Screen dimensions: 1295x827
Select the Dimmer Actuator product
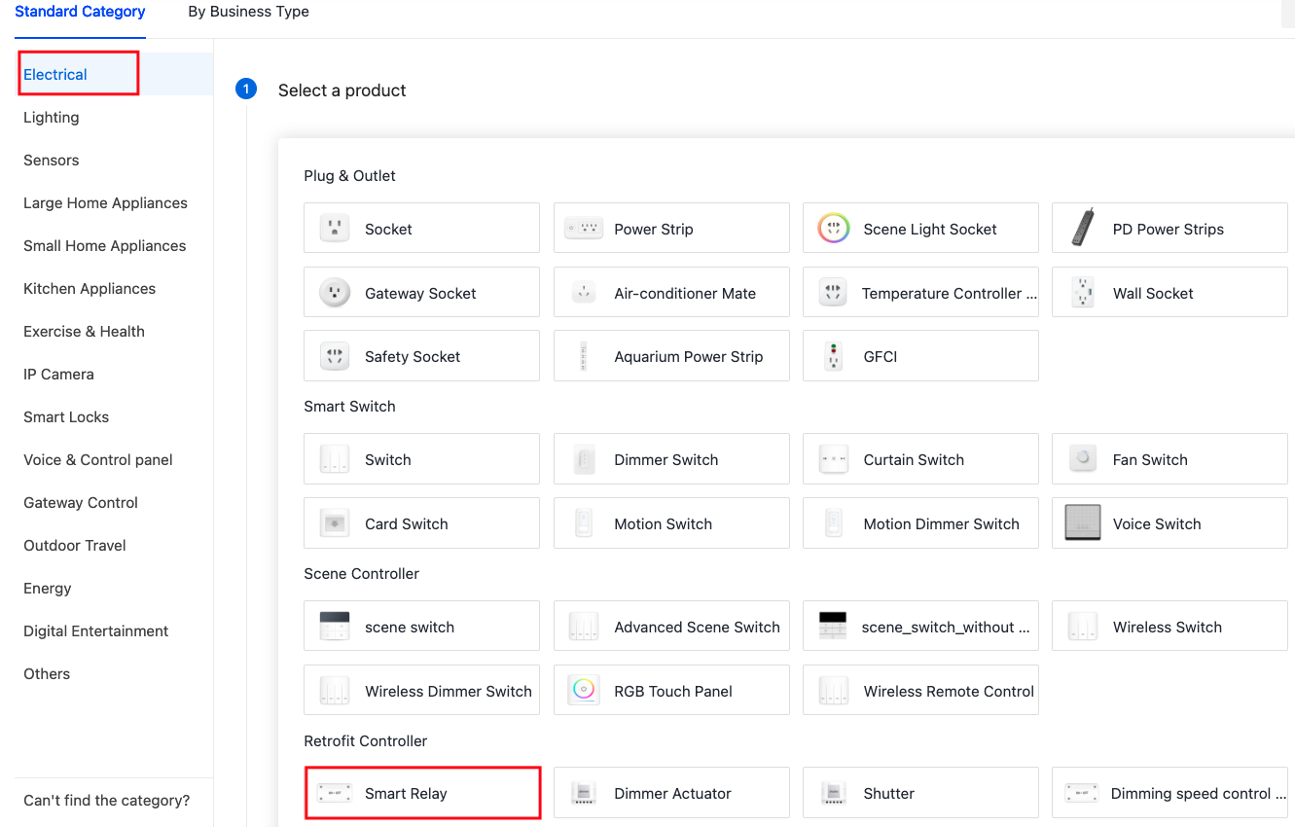pos(670,792)
